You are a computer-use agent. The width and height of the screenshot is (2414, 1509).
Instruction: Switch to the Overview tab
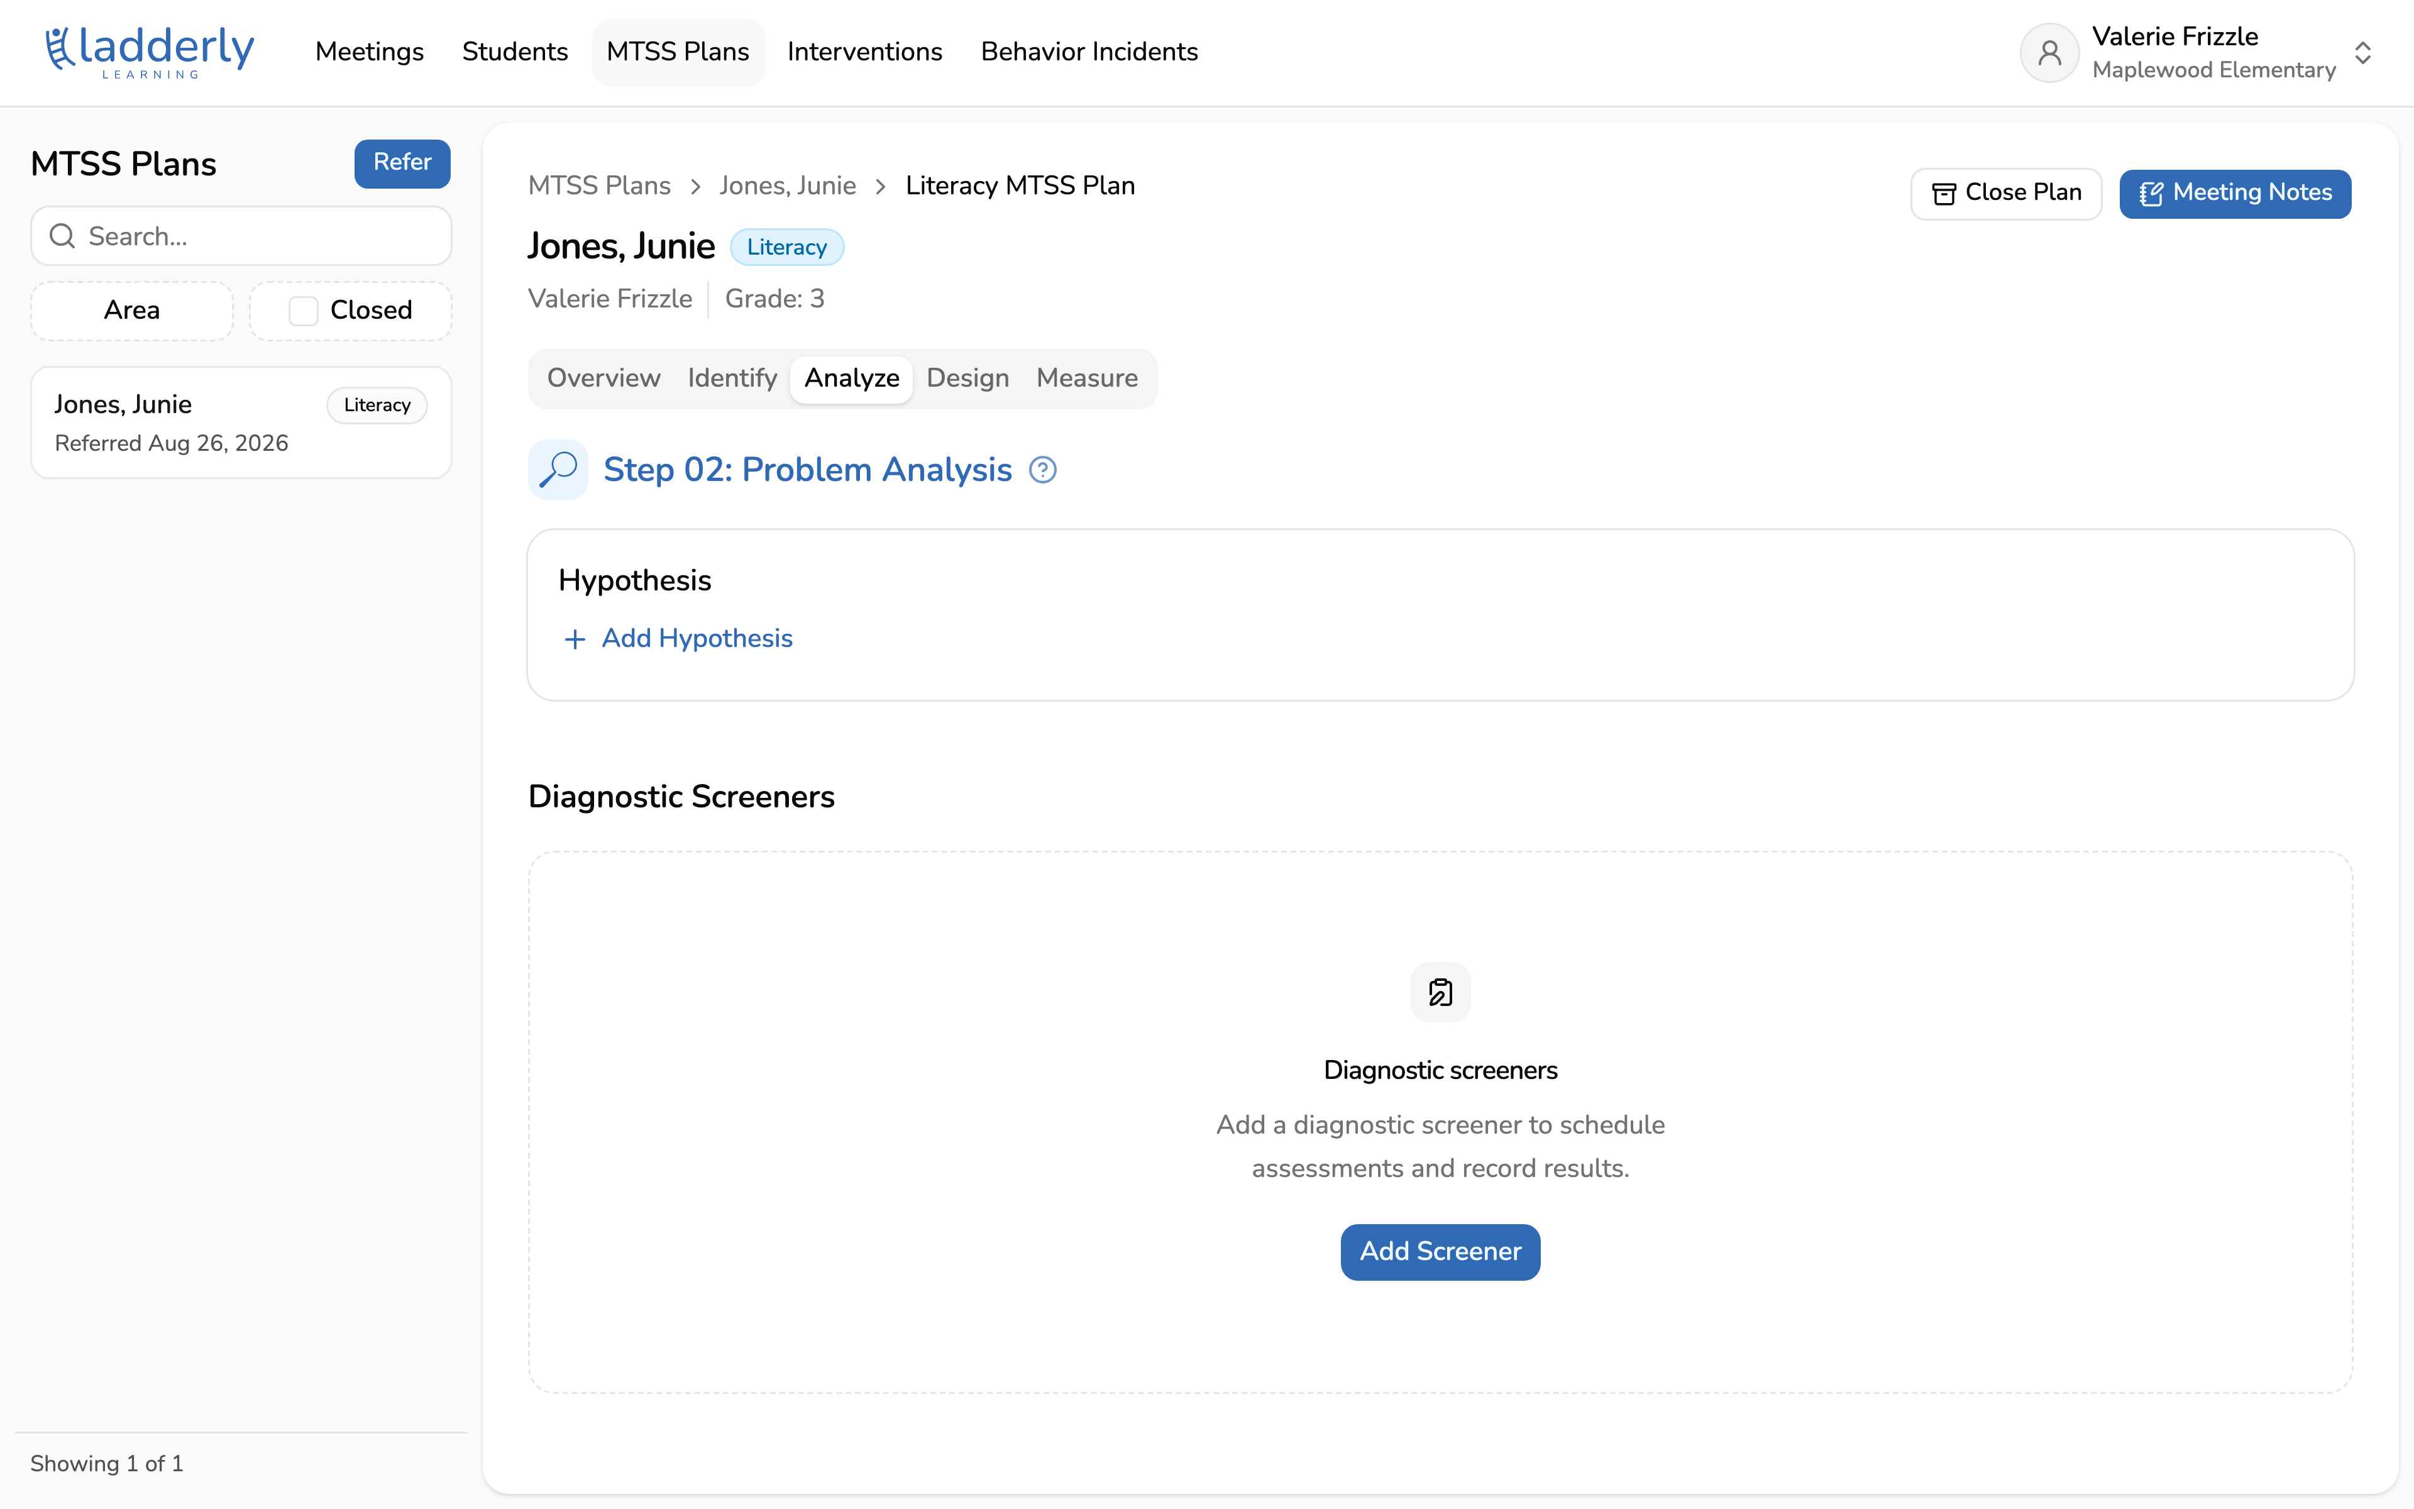click(x=603, y=379)
